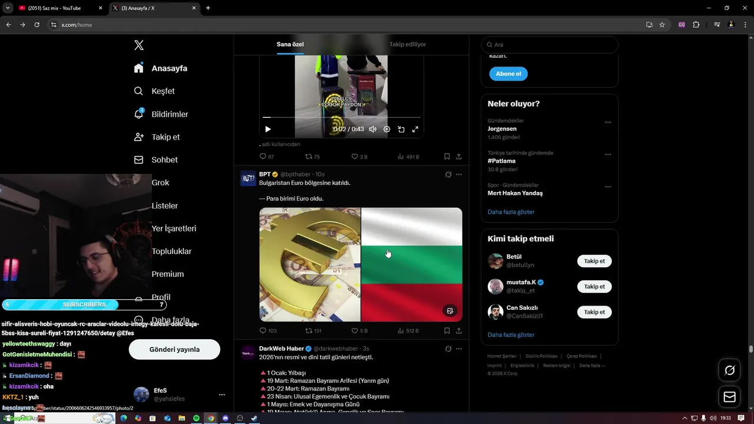Viewport: 754px width, 424px height.
Task: Follow Betül with Takip et
Action: coord(594,261)
